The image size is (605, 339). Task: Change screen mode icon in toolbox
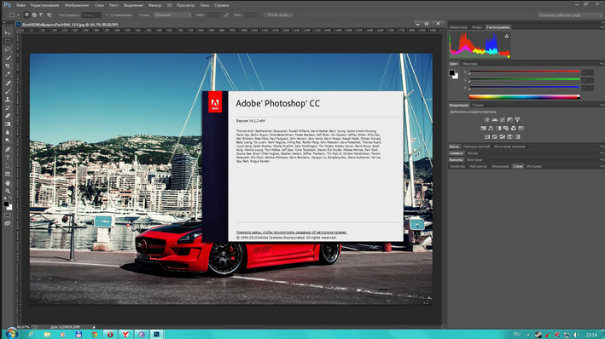[8, 223]
